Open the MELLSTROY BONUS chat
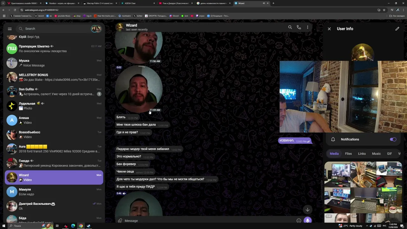This screenshot has width=407, height=229. 54,77
